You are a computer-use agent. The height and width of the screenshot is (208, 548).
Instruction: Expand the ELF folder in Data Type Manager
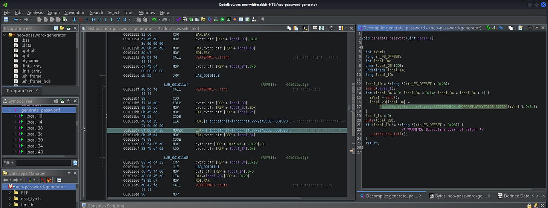tap(10, 193)
